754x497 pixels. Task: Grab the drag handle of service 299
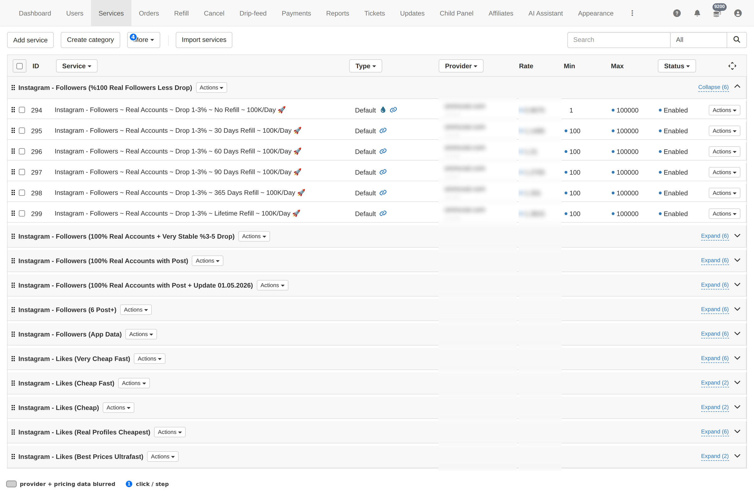click(x=13, y=213)
